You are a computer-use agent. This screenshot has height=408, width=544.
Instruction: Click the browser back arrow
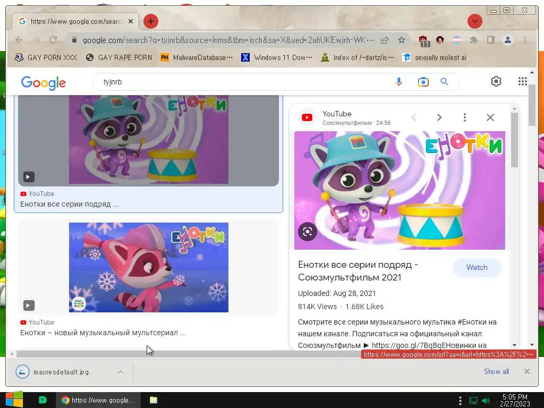(19, 40)
